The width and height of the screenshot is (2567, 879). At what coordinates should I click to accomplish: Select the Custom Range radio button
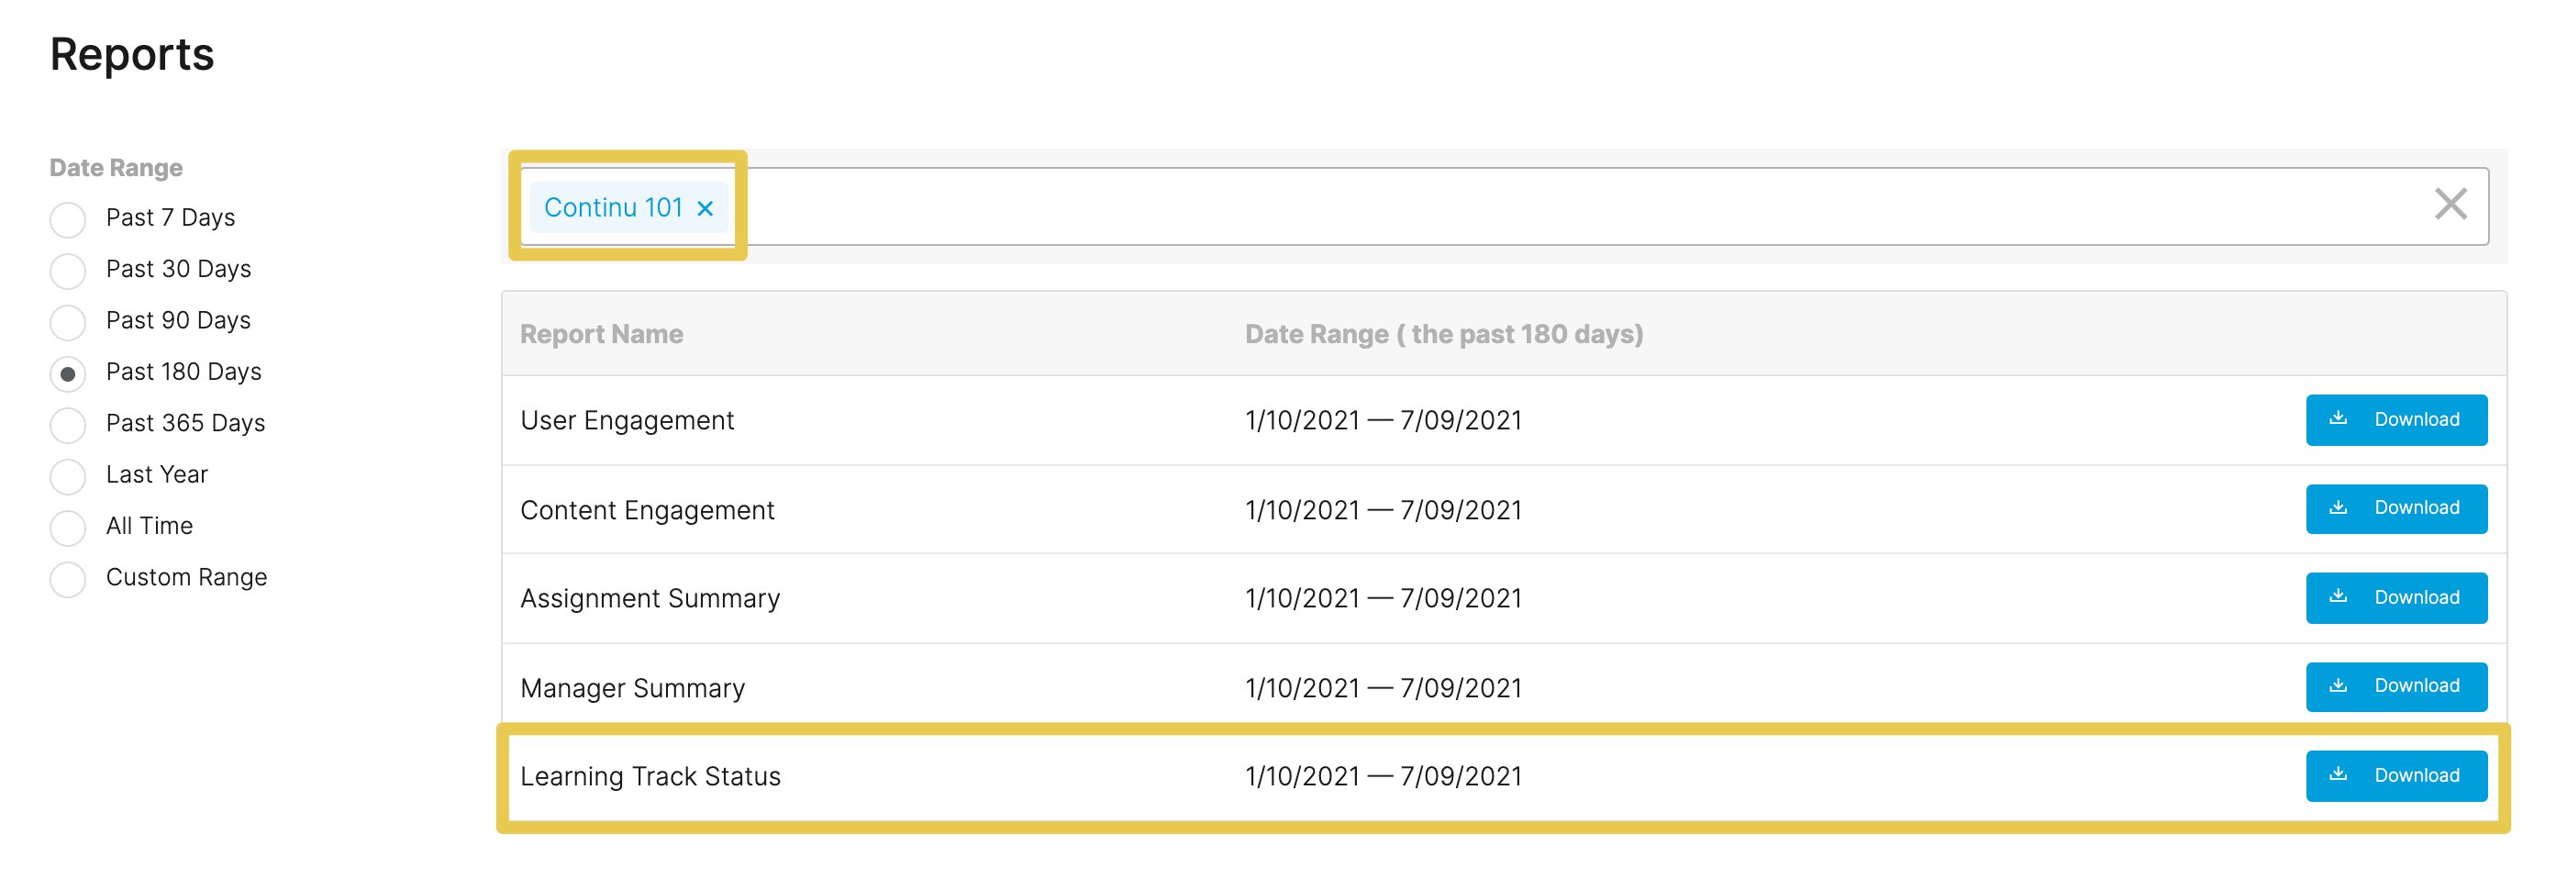[x=68, y=579]
